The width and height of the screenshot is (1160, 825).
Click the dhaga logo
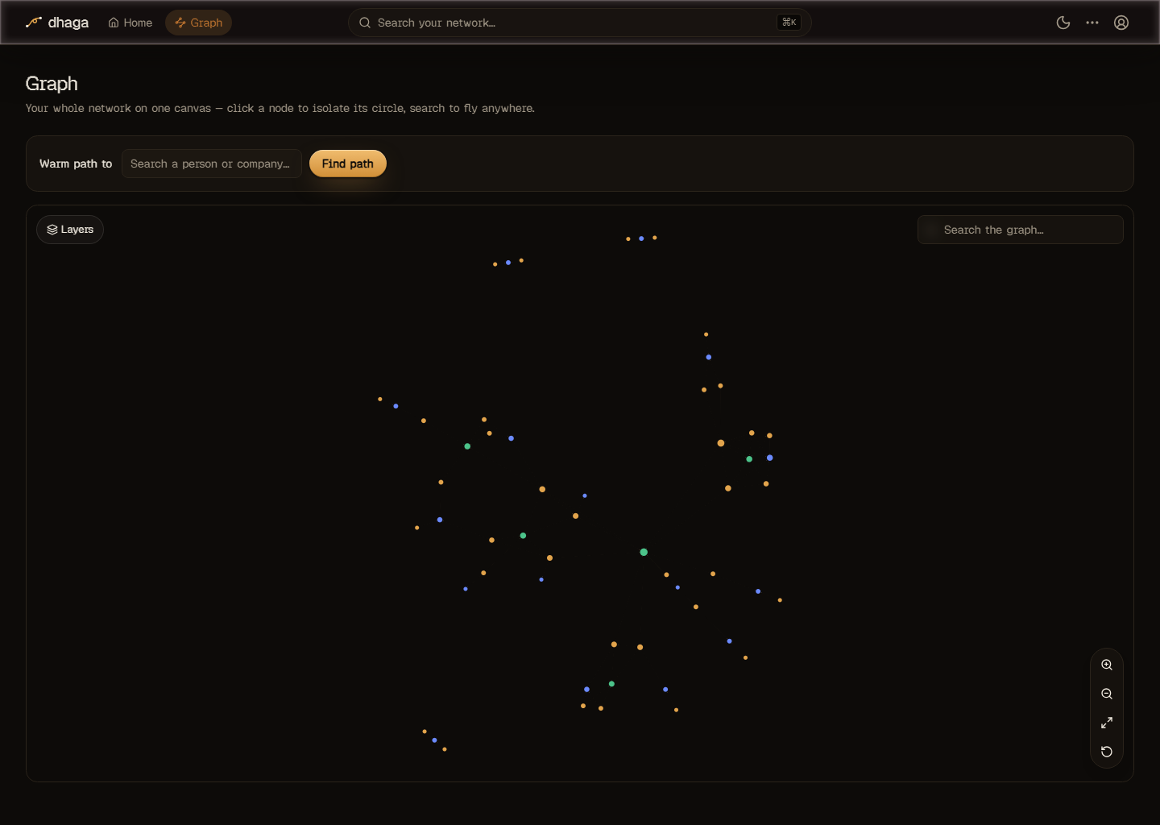57,23
